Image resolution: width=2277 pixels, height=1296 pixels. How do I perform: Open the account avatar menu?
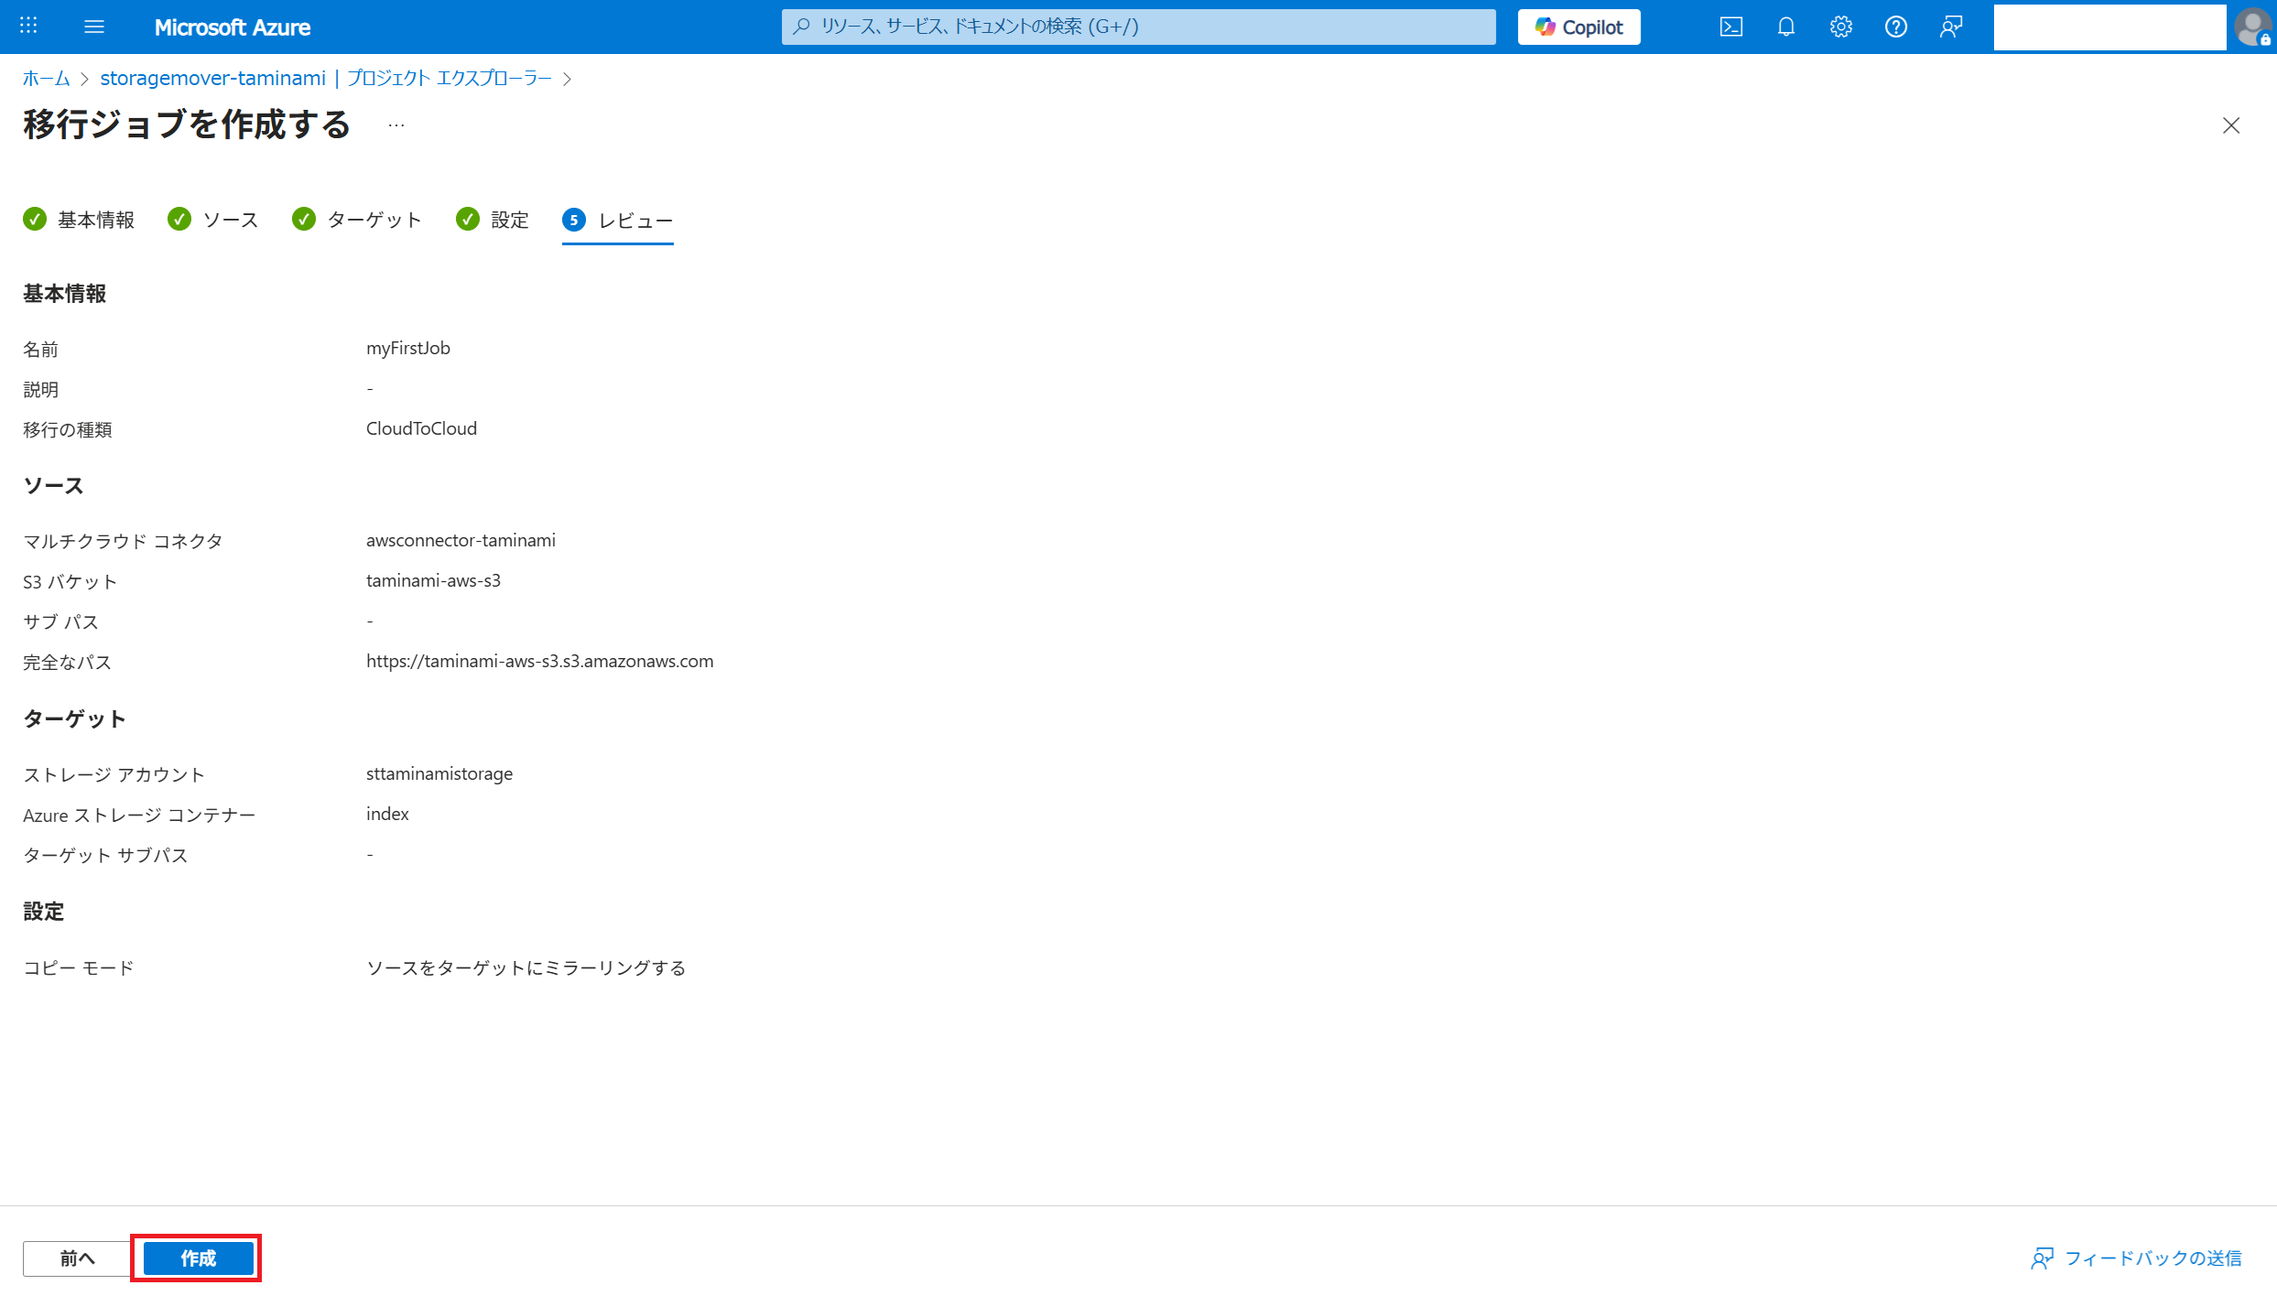[x=2252, y=27]
